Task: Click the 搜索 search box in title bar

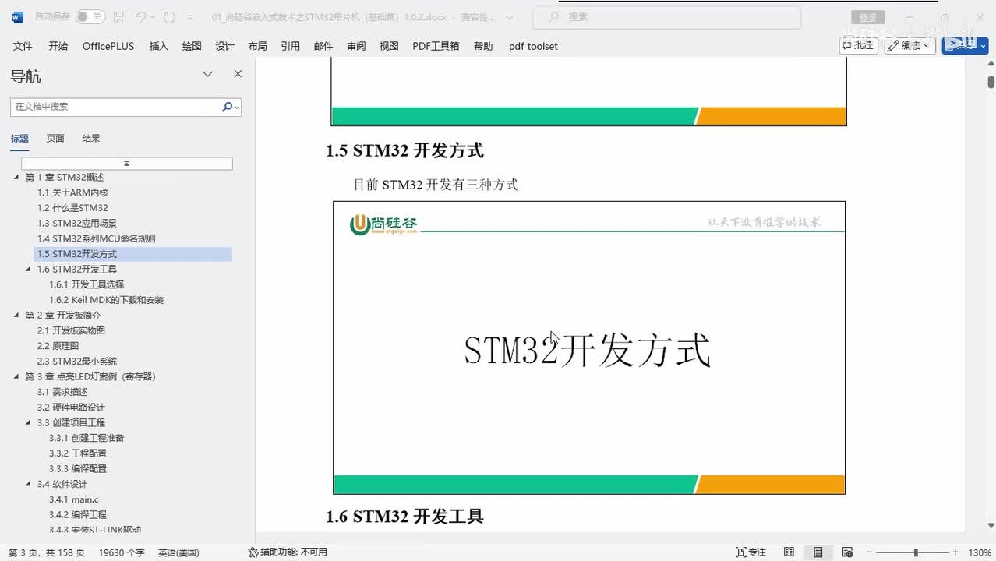Action: coord(666,17)
